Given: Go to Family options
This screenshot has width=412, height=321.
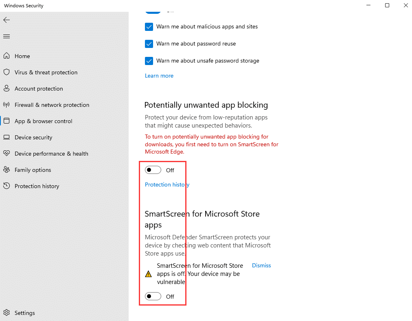Looking at the screenshot, I should point(33,170).
